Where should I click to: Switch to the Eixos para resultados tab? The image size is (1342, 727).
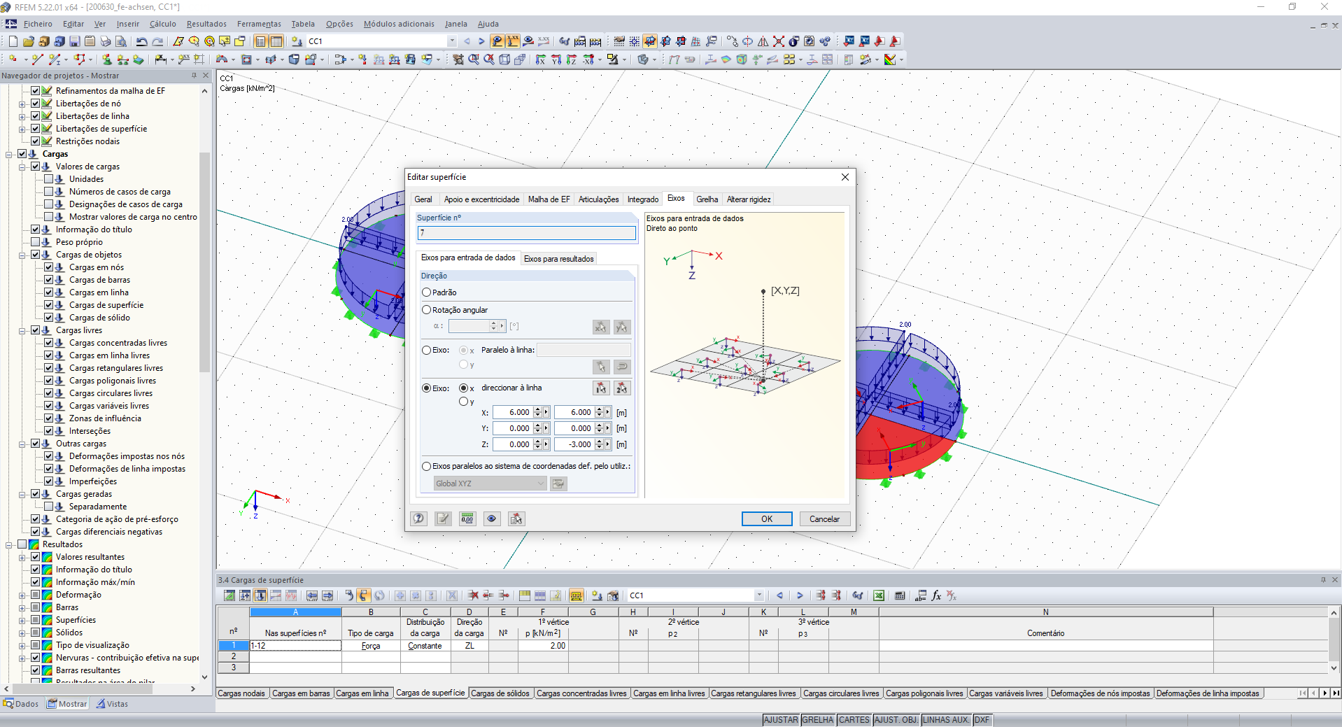558,259
